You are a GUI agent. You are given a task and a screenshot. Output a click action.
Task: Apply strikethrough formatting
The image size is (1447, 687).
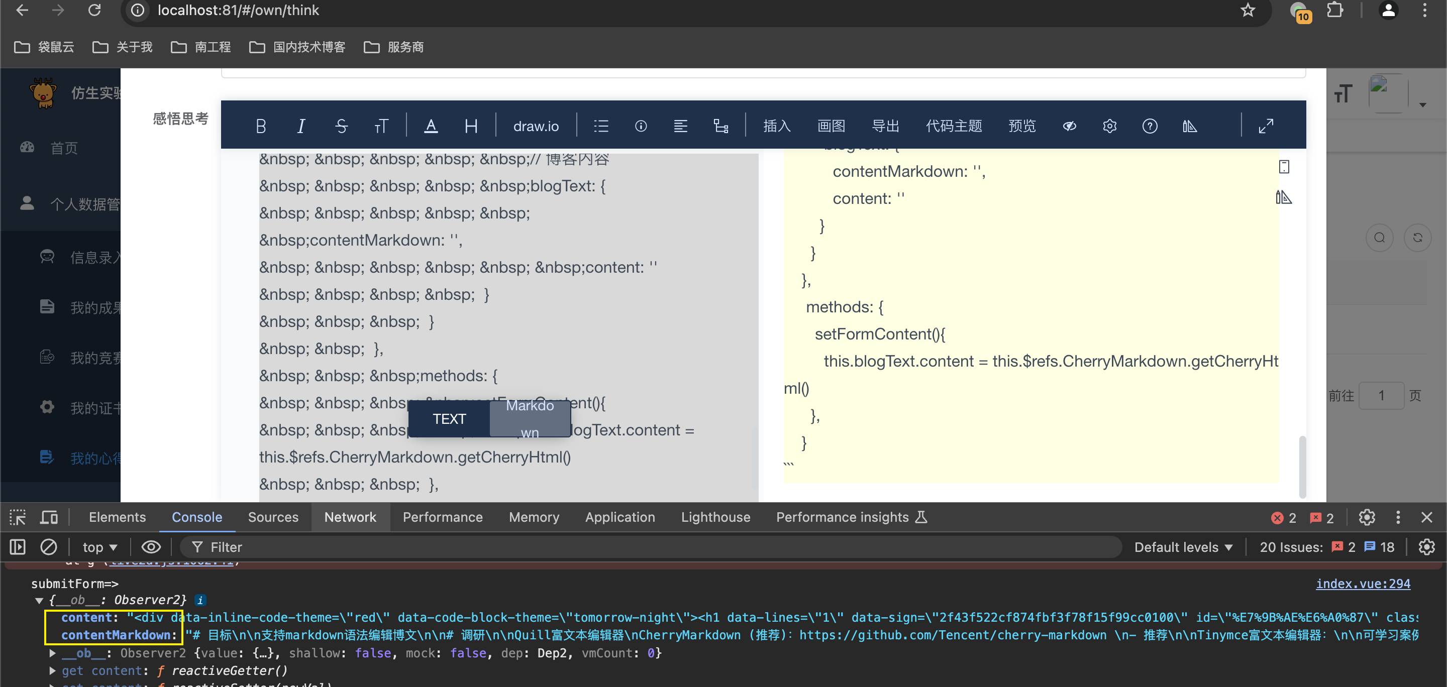341,126
